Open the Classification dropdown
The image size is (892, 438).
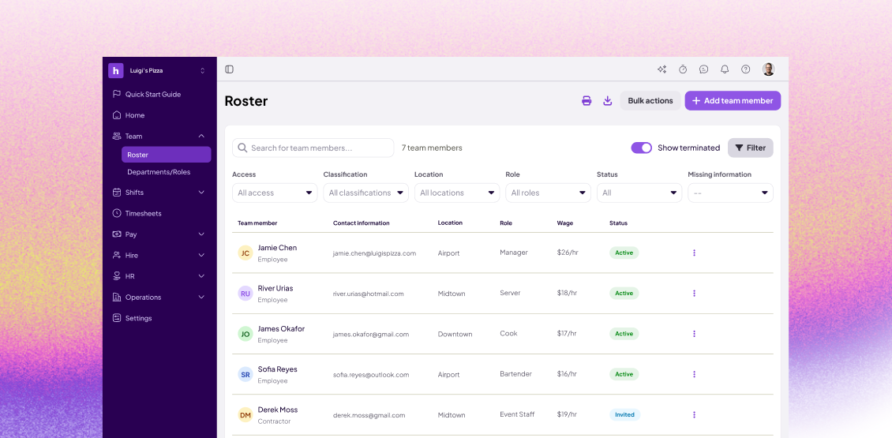[x=365, y=193]
